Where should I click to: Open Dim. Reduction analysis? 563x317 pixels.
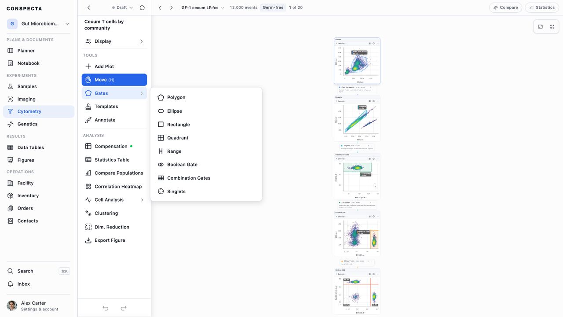(114, 227)
